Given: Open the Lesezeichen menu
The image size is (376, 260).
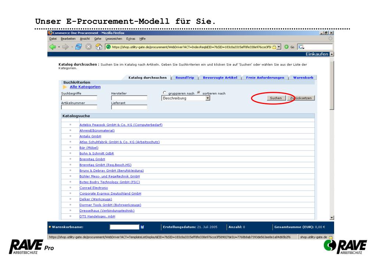Looking at the screenshot, I should tap(114, 39).
